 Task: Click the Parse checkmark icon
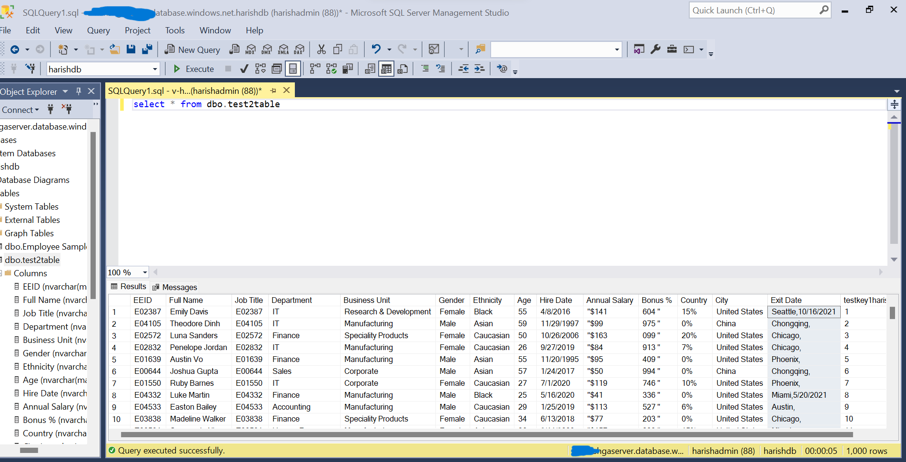(244, 69)
